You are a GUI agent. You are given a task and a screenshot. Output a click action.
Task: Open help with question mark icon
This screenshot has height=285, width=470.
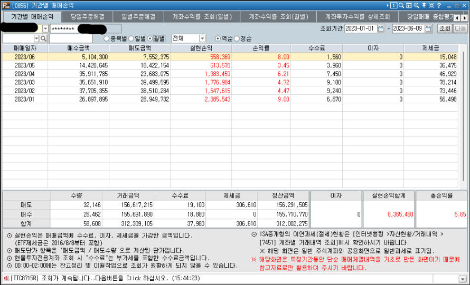pyautogui.click(x=440, y=5)
